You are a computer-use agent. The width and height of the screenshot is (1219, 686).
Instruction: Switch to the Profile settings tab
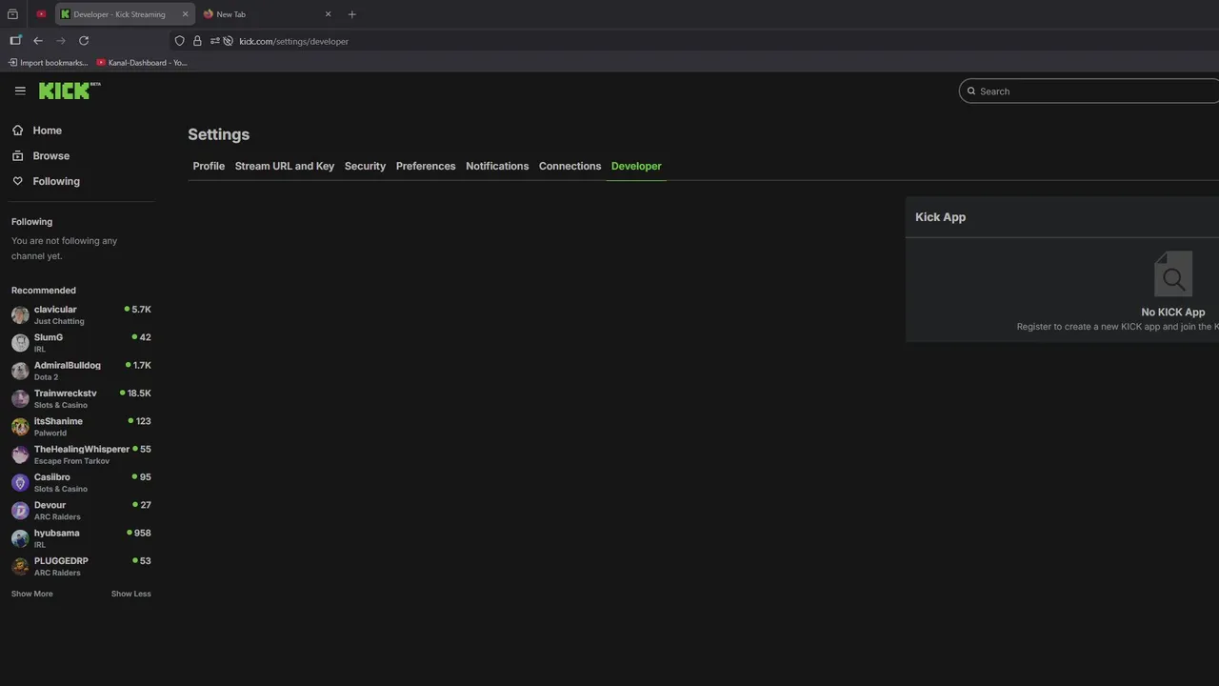coord(209,166)
